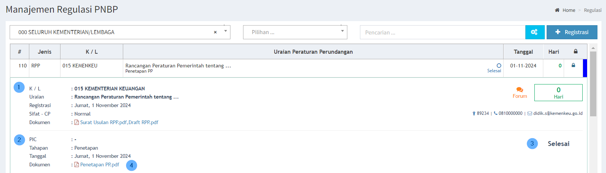Clear the selected Kementerian/Lembaga with X
This screenshot has height=173, width=606.
coord(215,32)
